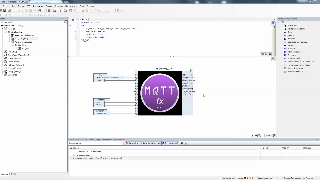Choose the Контрольная точка tool

296,29
